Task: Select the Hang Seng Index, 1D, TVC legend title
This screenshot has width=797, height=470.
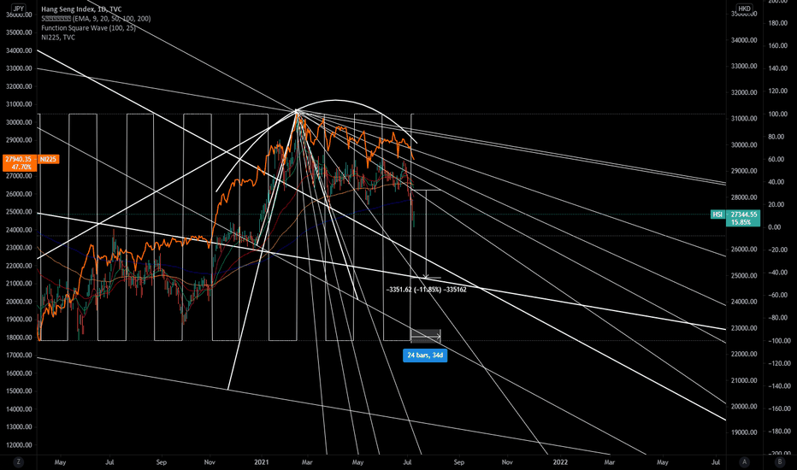Action: [x=81, y=9]
